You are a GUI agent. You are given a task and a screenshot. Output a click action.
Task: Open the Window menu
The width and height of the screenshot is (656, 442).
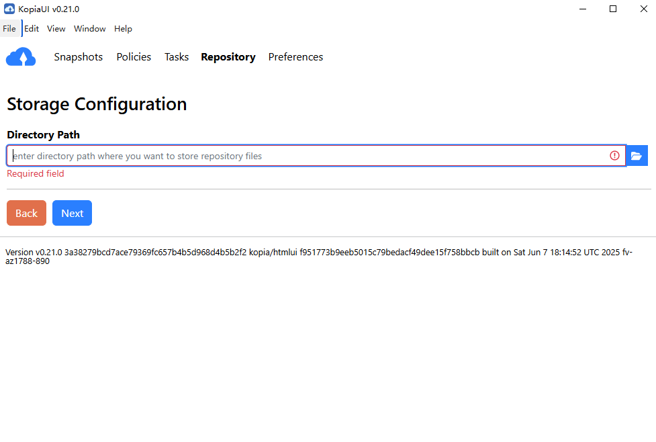tap(89, 29)
